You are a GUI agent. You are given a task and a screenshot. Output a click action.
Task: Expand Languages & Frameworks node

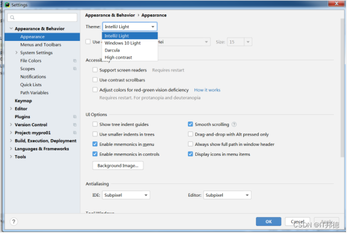click(11, 149)
